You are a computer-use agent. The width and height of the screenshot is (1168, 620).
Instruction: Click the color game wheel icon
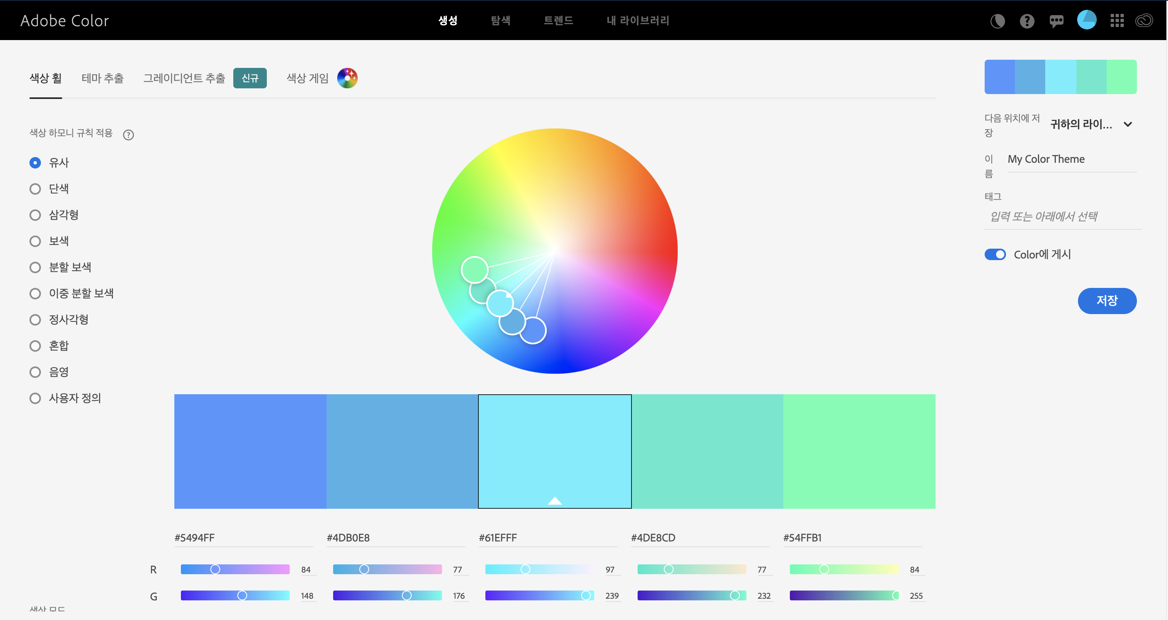tap(347, 78)
